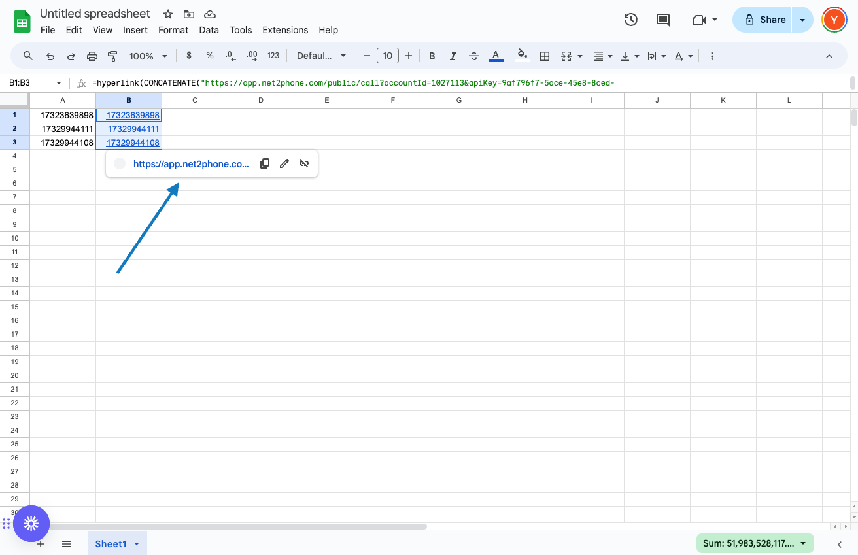Open version history clock icon
Image resolution: width=858 pixels, height=555 pixels.
click(630, 20)
